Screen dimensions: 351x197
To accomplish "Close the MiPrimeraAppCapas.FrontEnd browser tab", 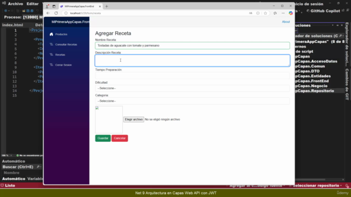I will [x=100, y=7].
